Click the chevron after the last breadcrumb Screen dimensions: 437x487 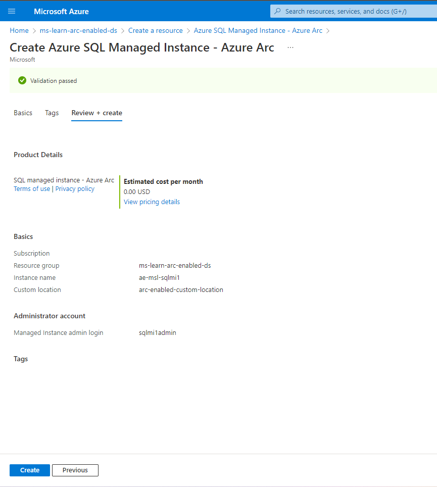(328, 31)
